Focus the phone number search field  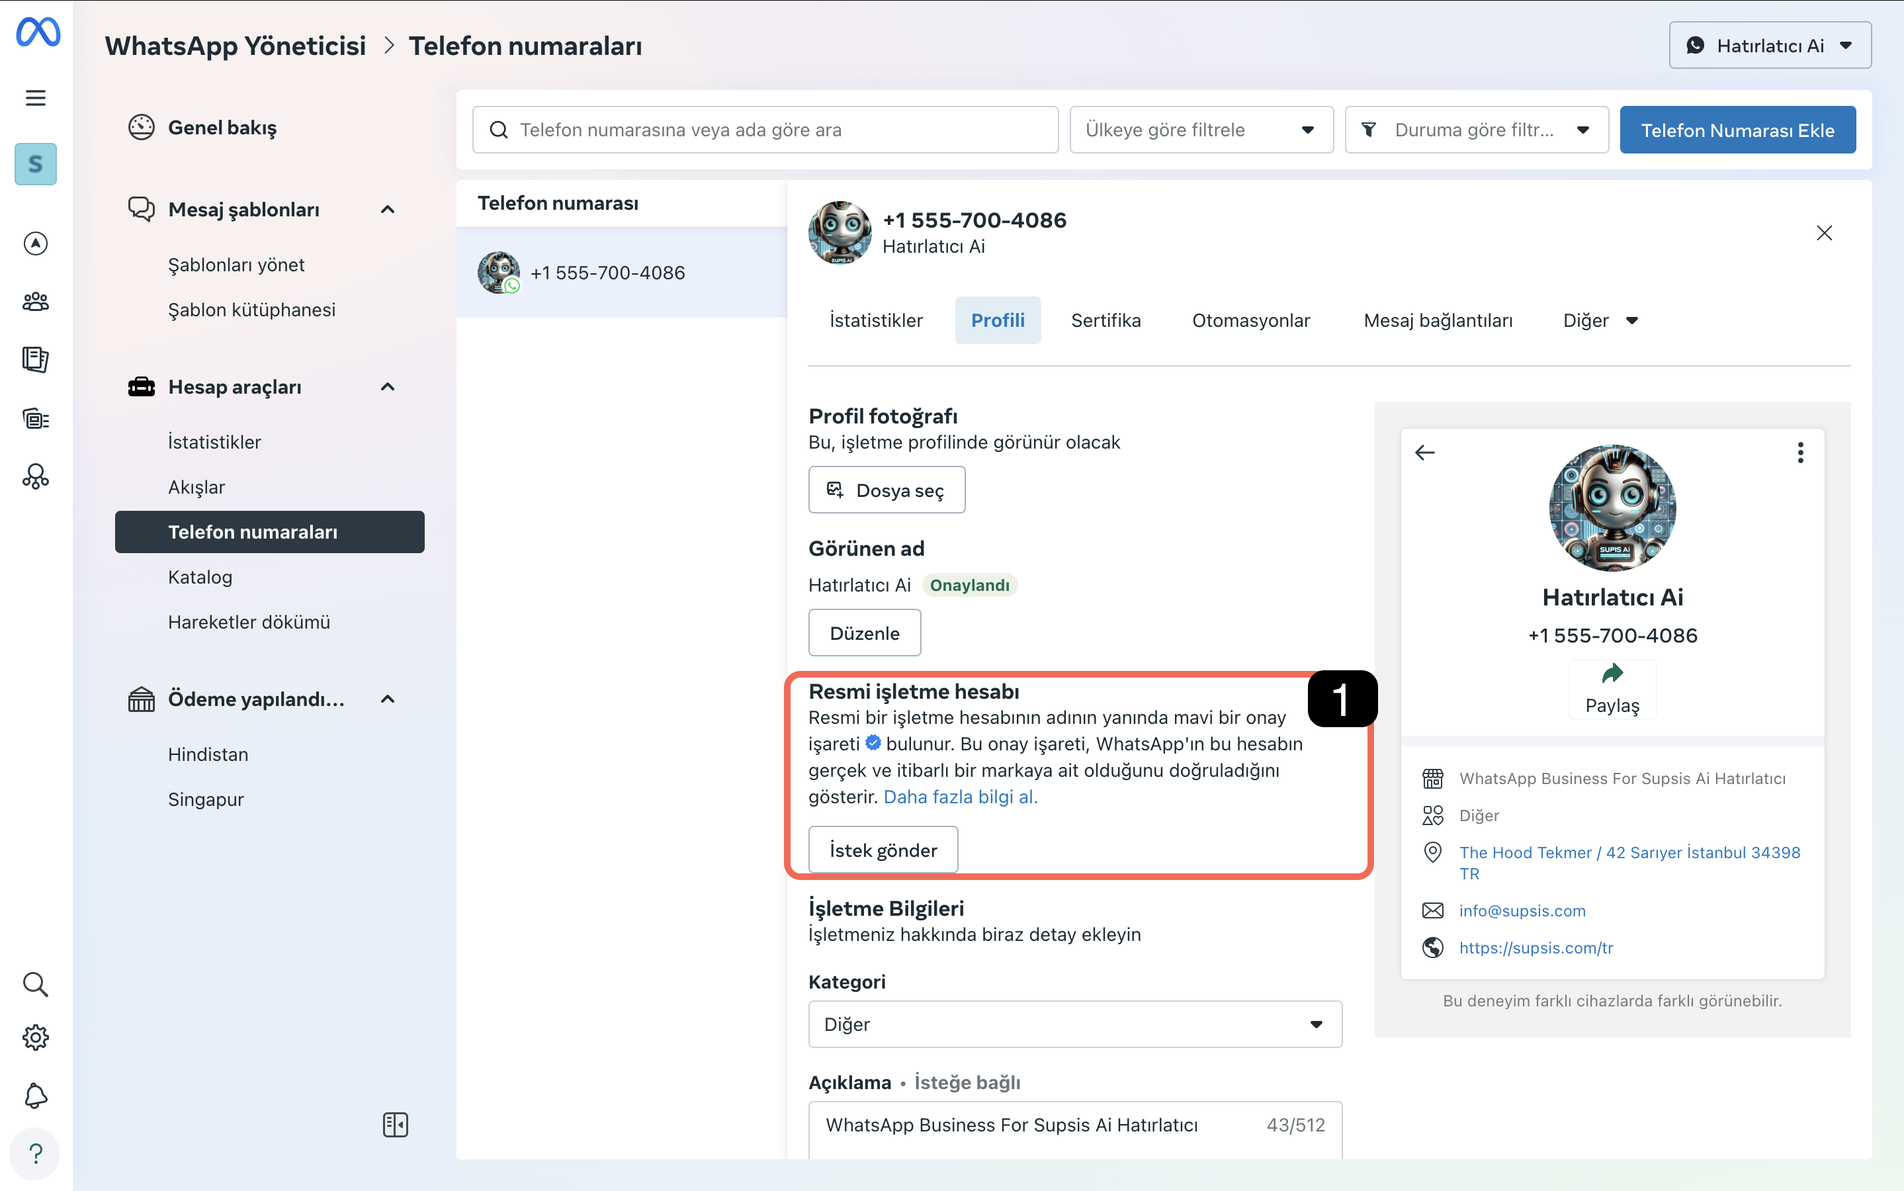[765, 130]
